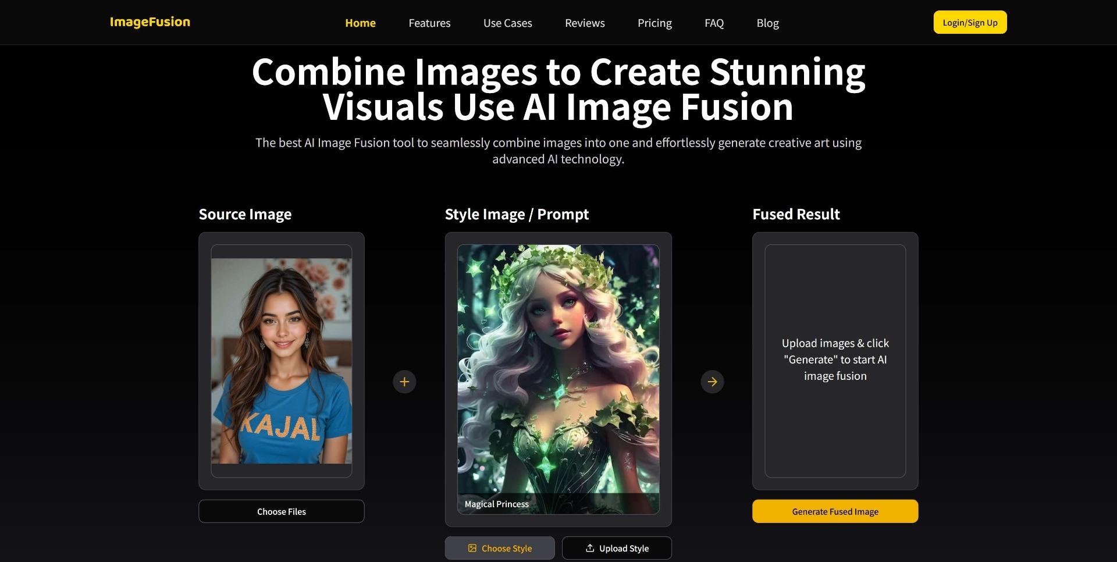The height and width of the screenshot is (562, 1117).
Task: Click the upload icon in Upload Style
Action: coord(590,548)
